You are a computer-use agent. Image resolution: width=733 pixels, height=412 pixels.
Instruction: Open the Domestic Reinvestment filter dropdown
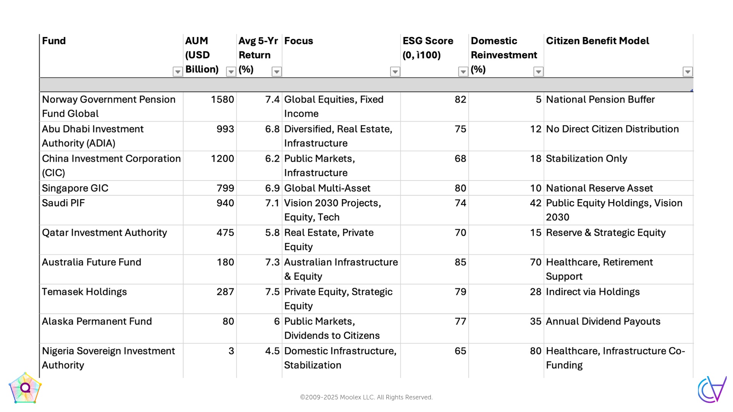pyautogui.click(x=538, y=72)
